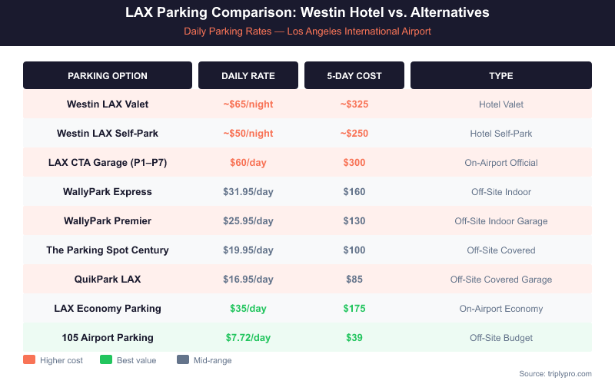
Task: Click the ~$325 five-day cost cell
Action: click(354, 104)
